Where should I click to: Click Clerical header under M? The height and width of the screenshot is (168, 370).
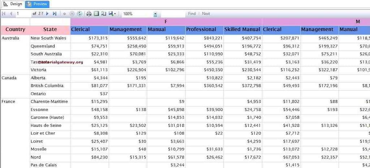(x=281, y=30)
